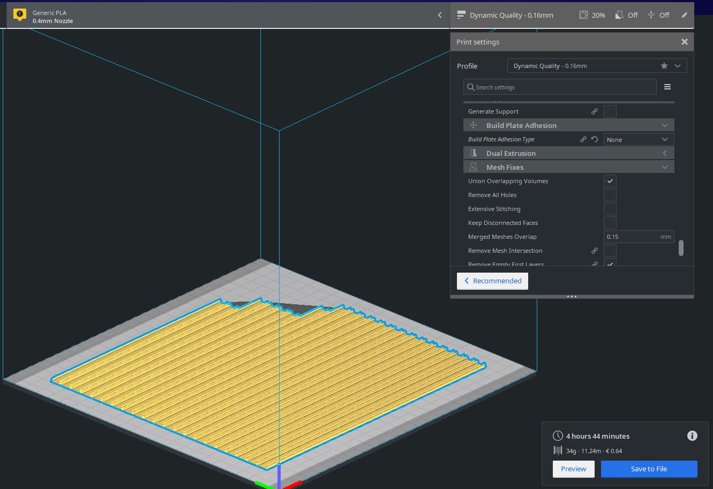This screenshot has height=489, width=713.
Task: Click the material usage barcode icon
Action: click(558, 451)
